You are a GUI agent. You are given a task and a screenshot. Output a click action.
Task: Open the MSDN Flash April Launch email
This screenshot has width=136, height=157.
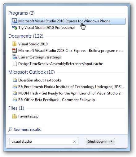(x=68, y=93)
